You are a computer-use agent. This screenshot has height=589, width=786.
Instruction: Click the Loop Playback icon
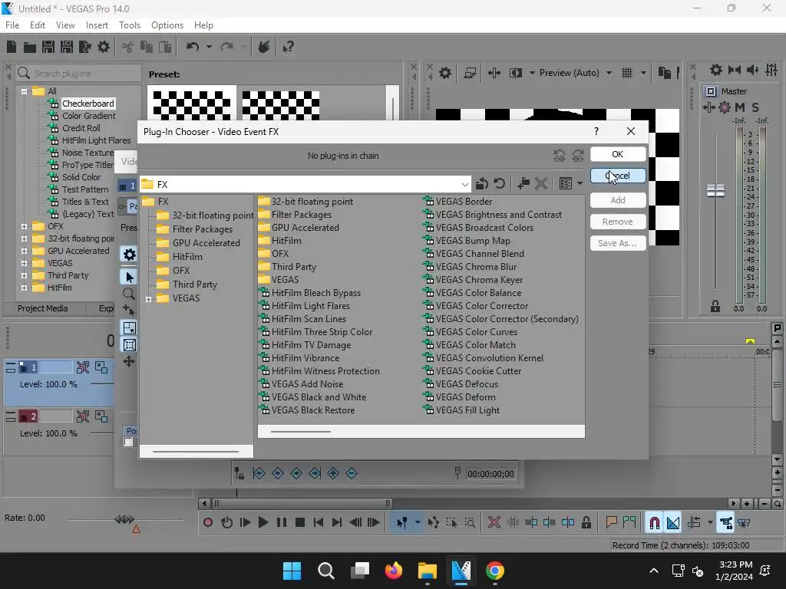226,523
